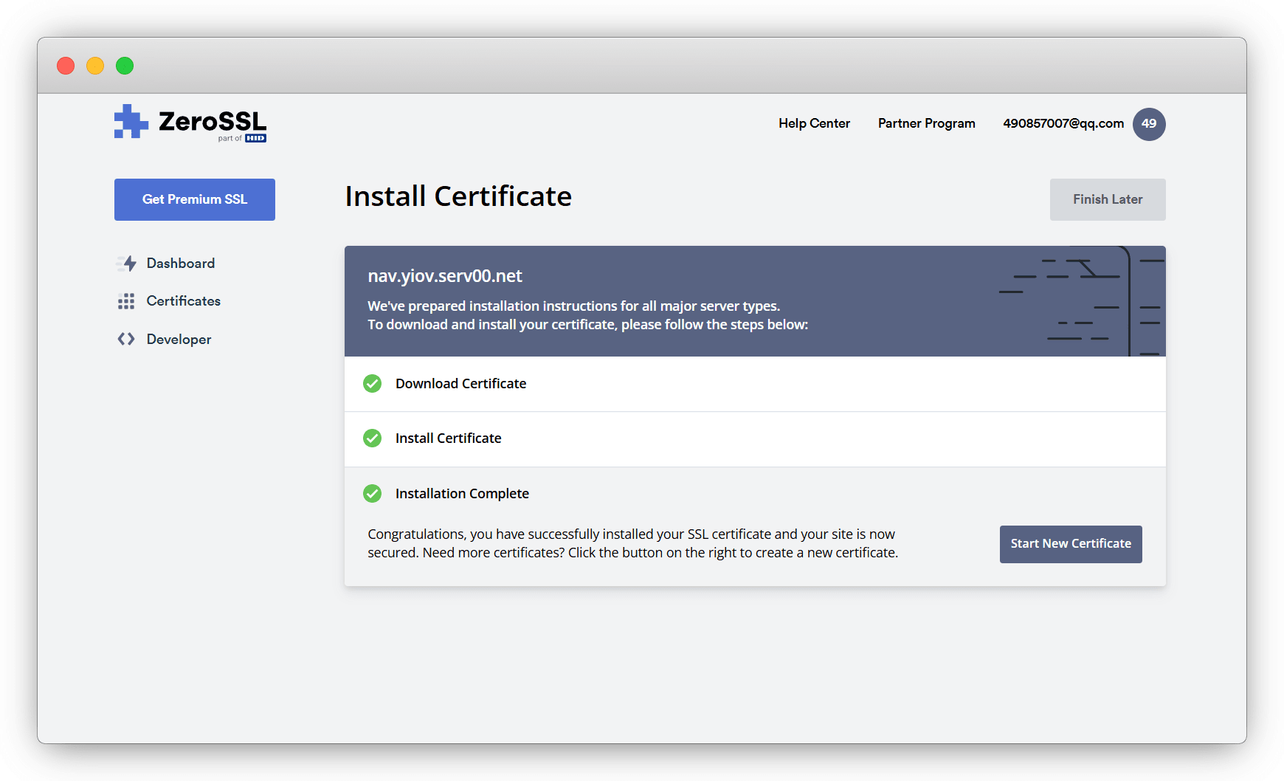Click green checkmark beside Download Certificate
Screen dimensions: 1284x781
coord(373,384)
